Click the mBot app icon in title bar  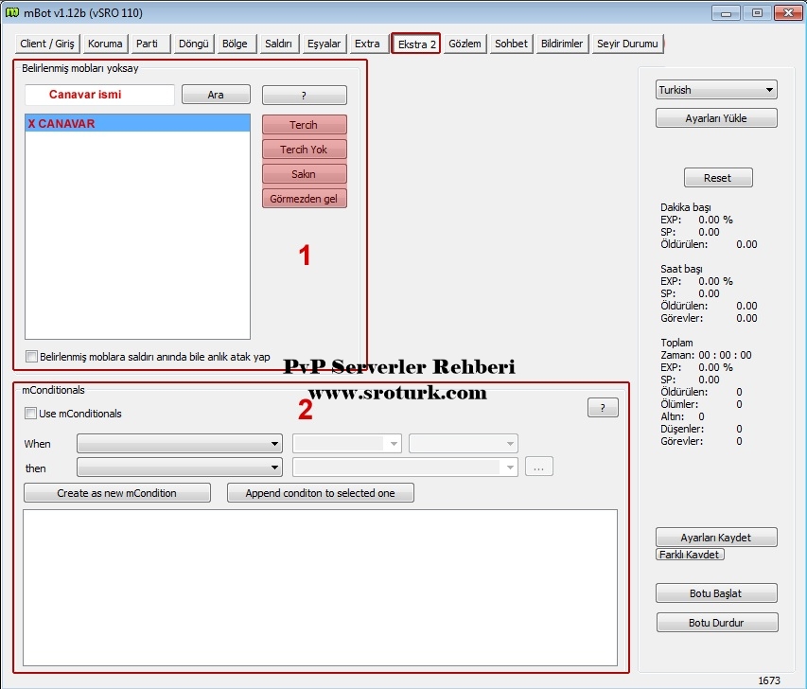(13, 13)
